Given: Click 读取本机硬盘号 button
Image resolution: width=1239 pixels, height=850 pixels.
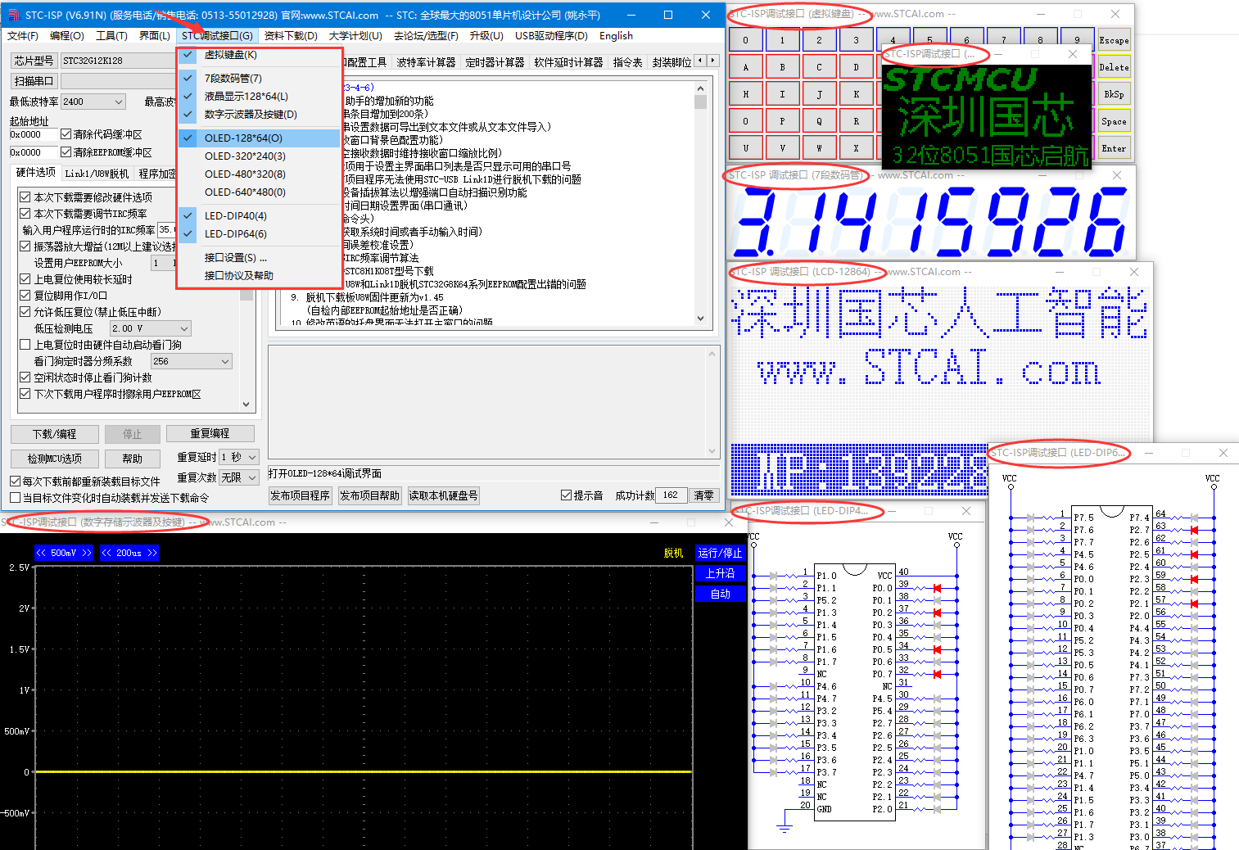Looking at the screenshot, I should click(x=443, y=495).
